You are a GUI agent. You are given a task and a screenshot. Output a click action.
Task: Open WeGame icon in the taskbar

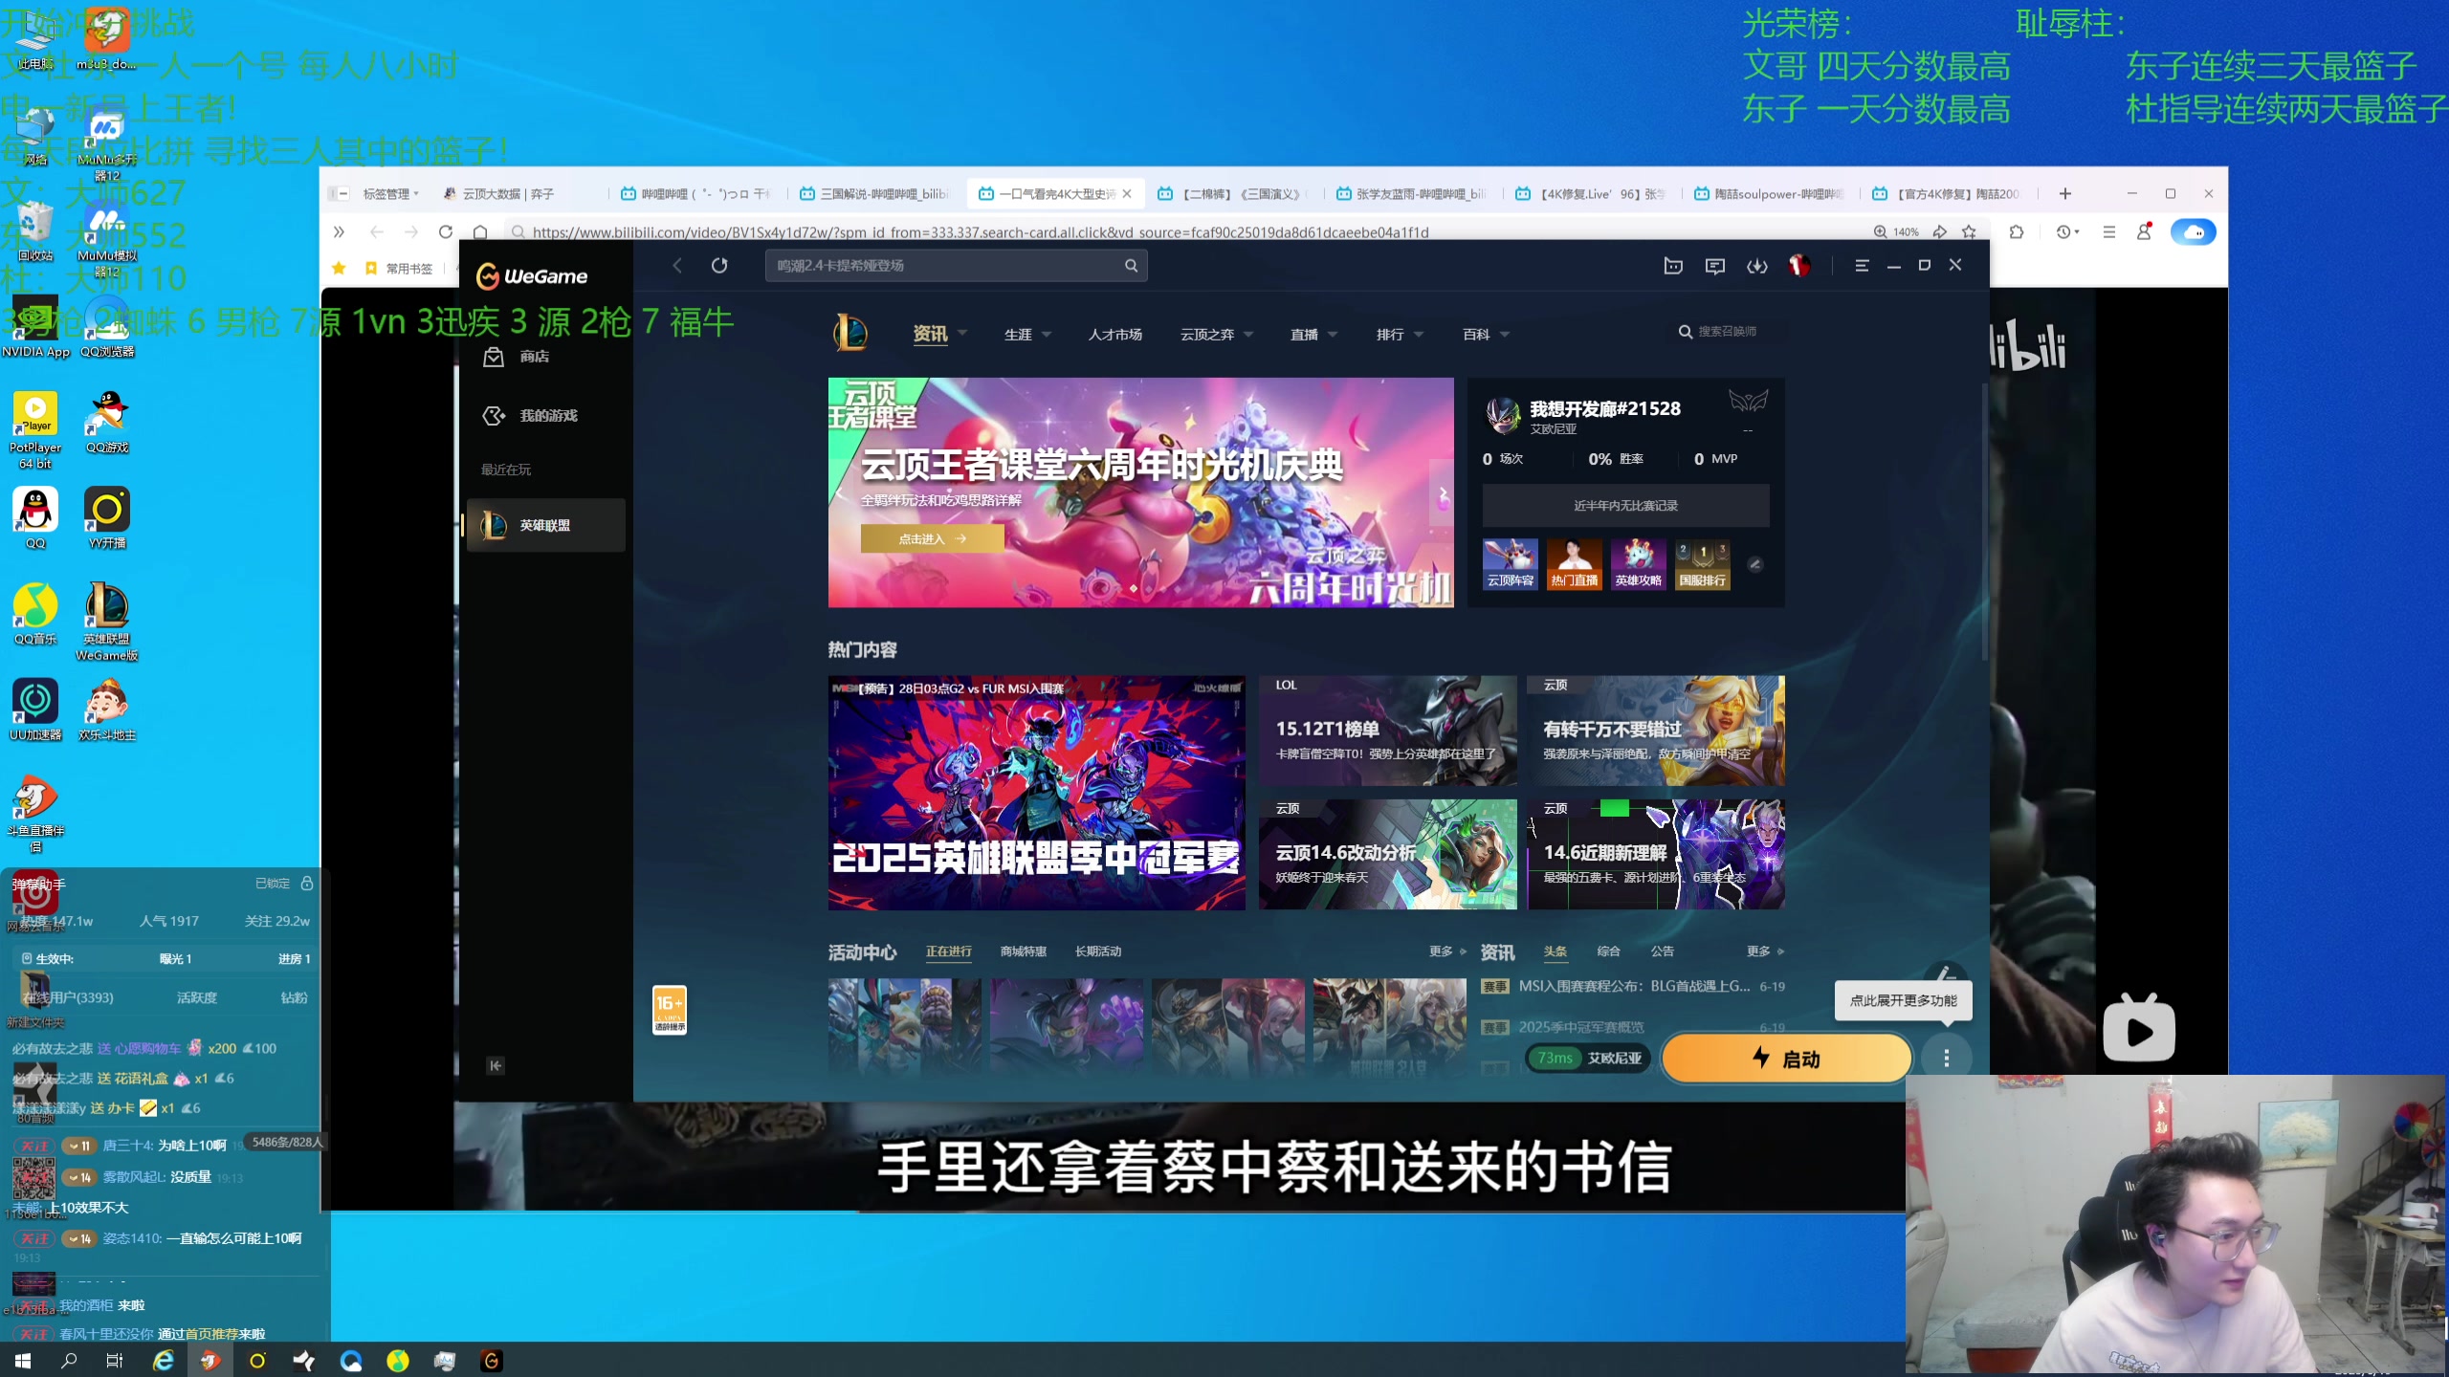[x=491, y=1361]
